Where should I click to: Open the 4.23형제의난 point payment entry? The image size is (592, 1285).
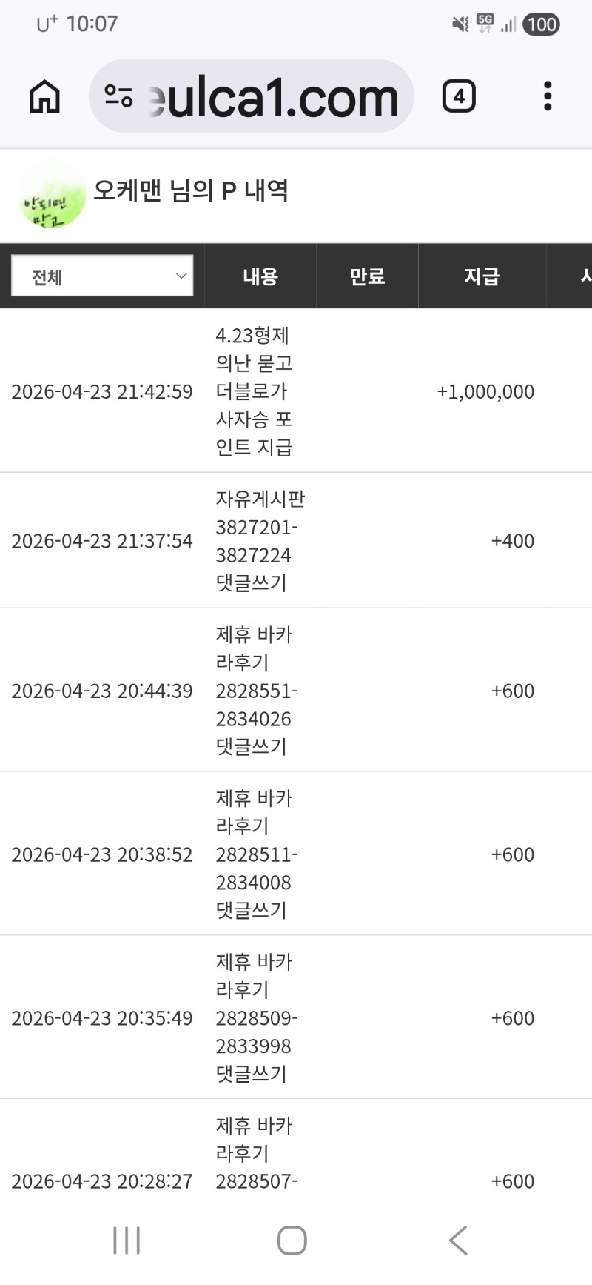254,391
